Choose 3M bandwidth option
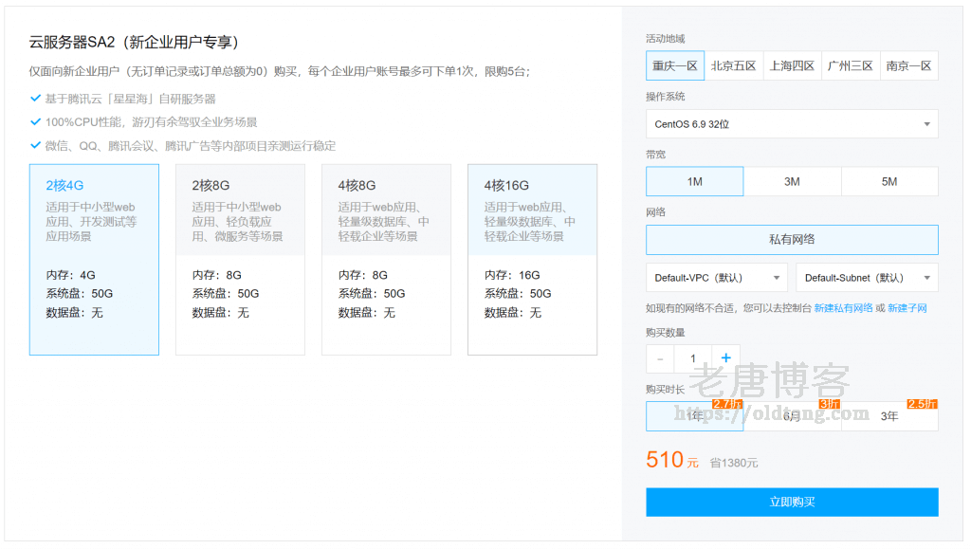This screenshot has height=549, width=971. [x=792, y=181]
